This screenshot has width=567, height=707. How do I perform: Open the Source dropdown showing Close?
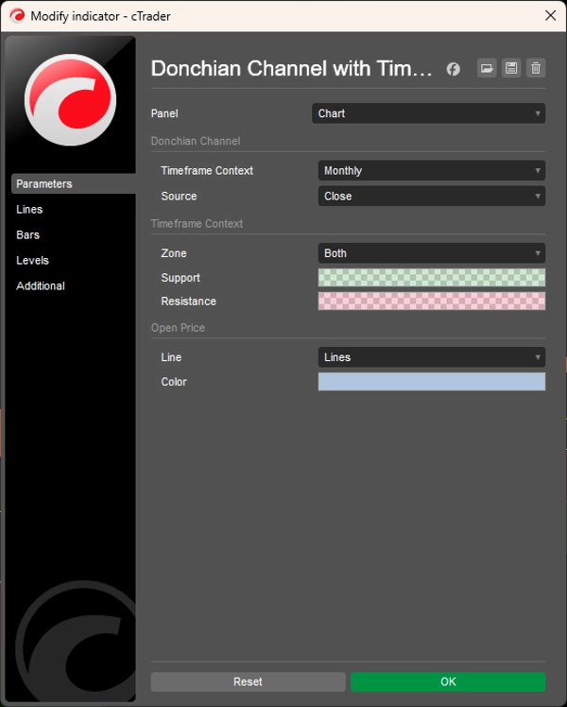click(432, 197)
